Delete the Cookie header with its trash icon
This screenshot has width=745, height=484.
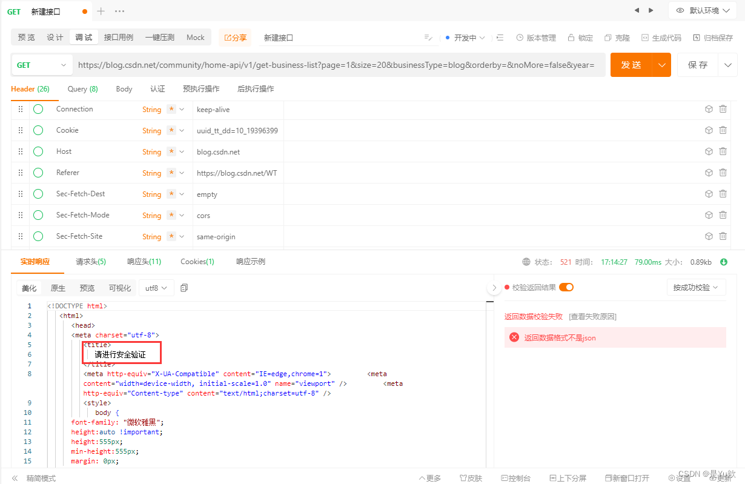click(723, 130)
